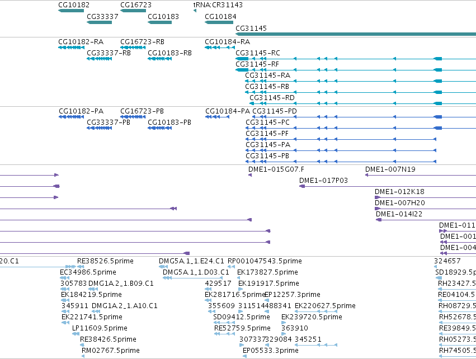This screenshot has height=359, width=476.
Task: Click the EK173827.5prime EST label
Action: (267, 272)
